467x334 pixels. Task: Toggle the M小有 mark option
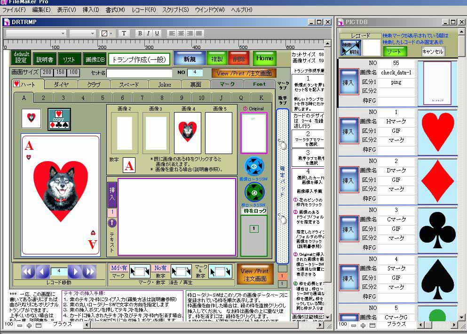(x=119, y=268)
